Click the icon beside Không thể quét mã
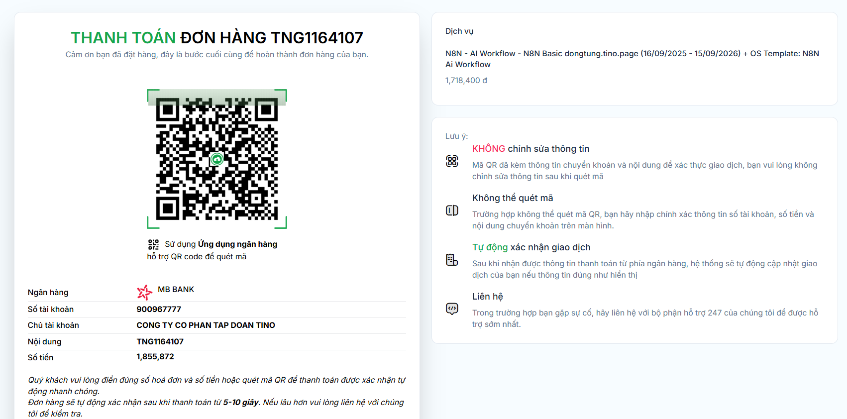Viewport: 847px width, 419px height. [x=452, y=210]
